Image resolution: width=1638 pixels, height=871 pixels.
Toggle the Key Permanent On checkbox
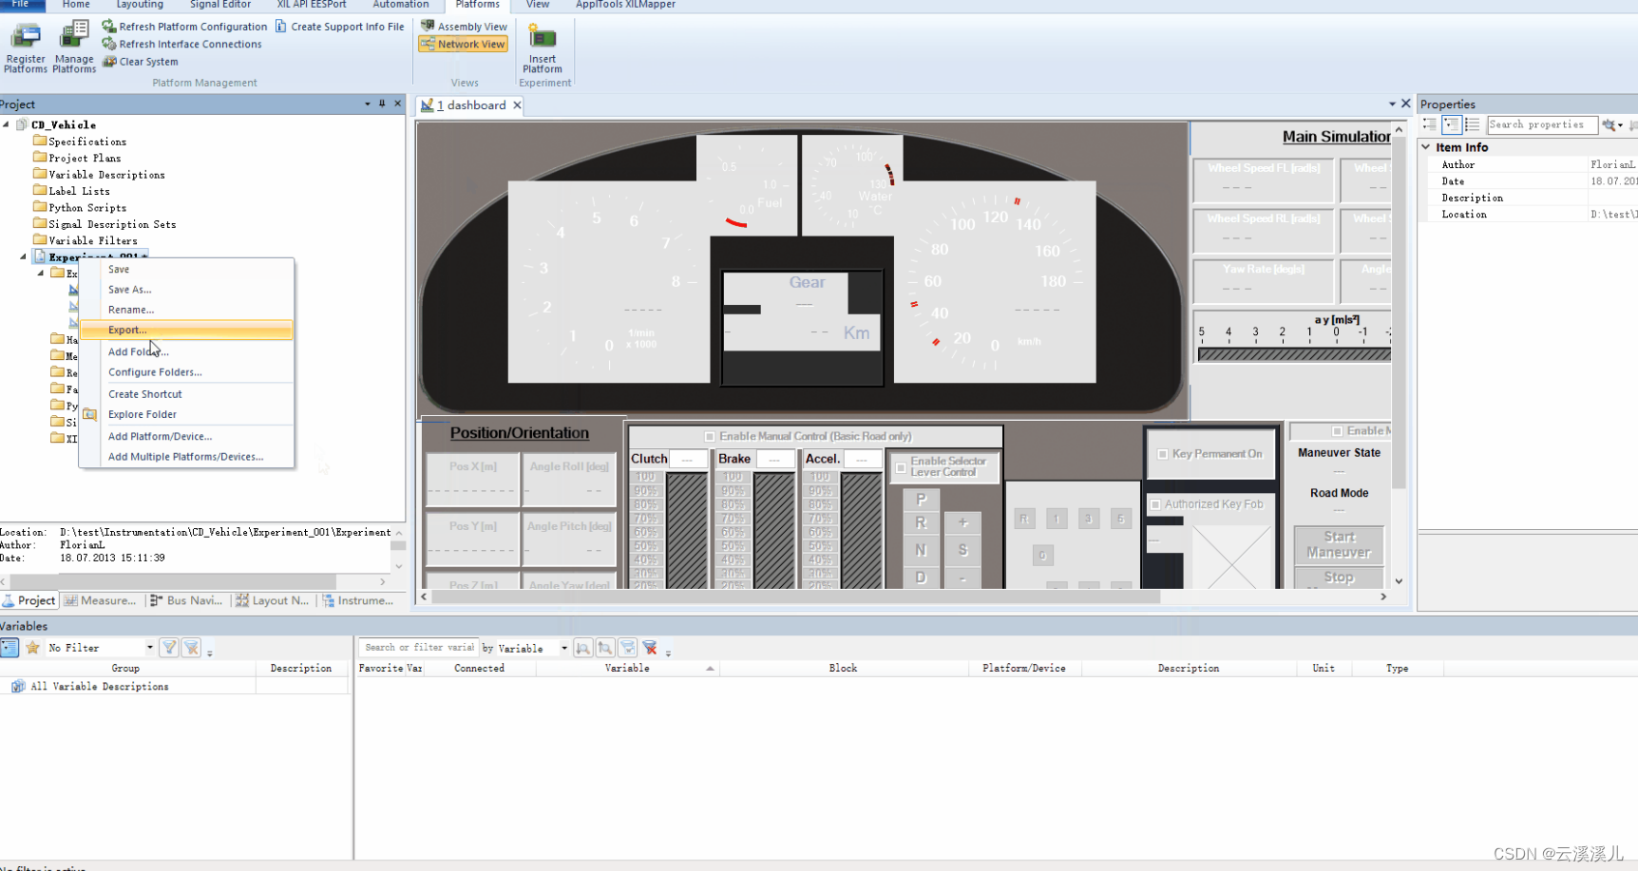[x=1162, y=455]
